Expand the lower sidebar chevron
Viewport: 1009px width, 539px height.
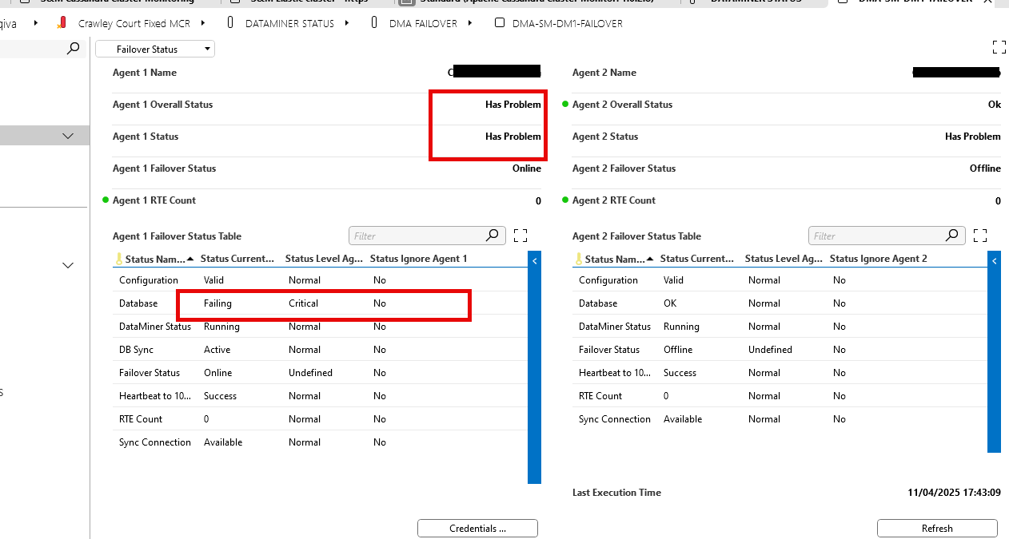click(x=68, y=265)
